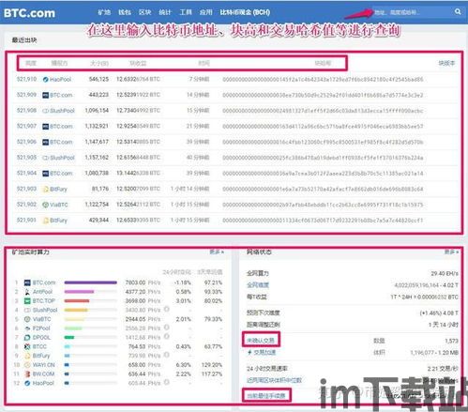Click 更多 in the 网络状态 panel
The height and width of the screenshot is (412, 468).
(x=452, y=252)
